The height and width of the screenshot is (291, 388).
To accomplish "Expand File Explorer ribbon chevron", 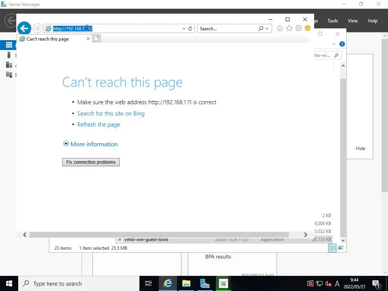I will coord(334,44).
